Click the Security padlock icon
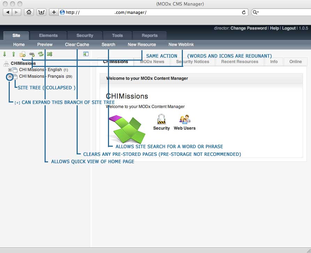The image size is (311, 253). tap(161, 119)
